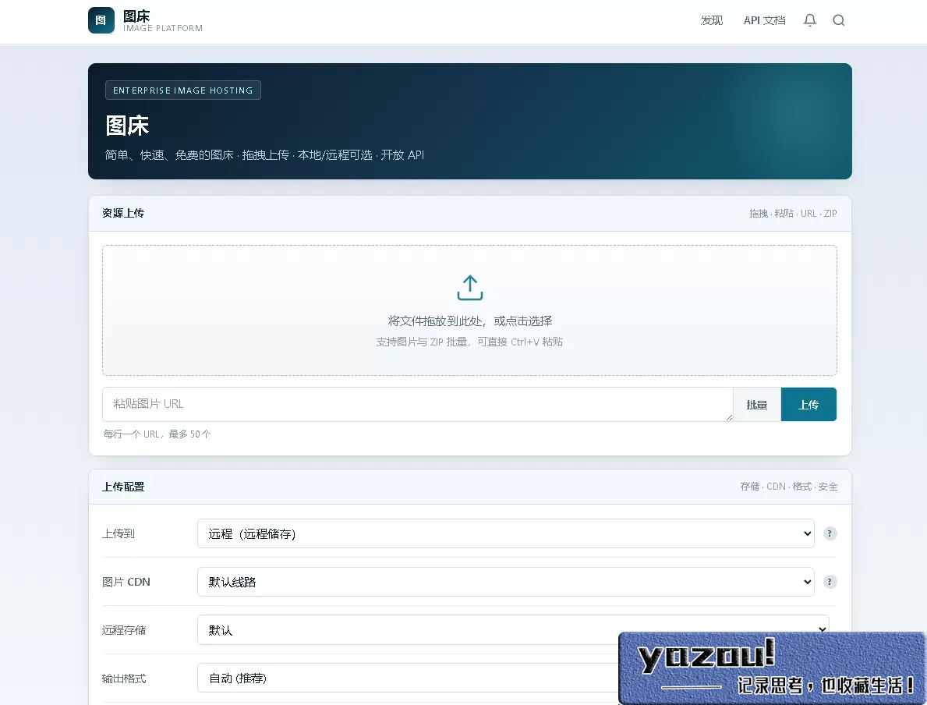927x705 pixels.
Task: Click the 拖拽 · 粘贴 · URL · ZIP label
Action: [793, 214]
